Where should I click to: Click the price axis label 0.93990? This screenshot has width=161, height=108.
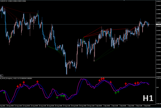coord(158,14)
